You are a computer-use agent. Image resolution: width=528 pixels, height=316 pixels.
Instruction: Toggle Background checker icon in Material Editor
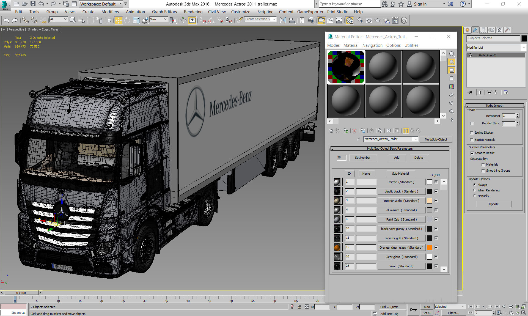click(x=452, y=70)
